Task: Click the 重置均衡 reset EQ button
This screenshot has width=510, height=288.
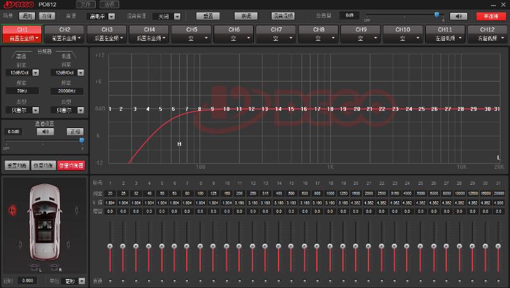Action: 16,165
